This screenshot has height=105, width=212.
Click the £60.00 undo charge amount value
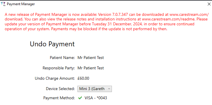[x=83, y=78]
